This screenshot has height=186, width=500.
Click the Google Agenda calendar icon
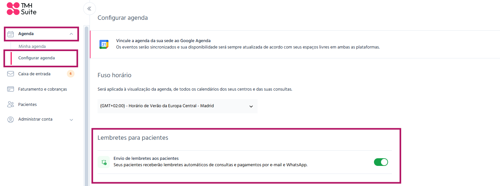(x=104, y=44)
